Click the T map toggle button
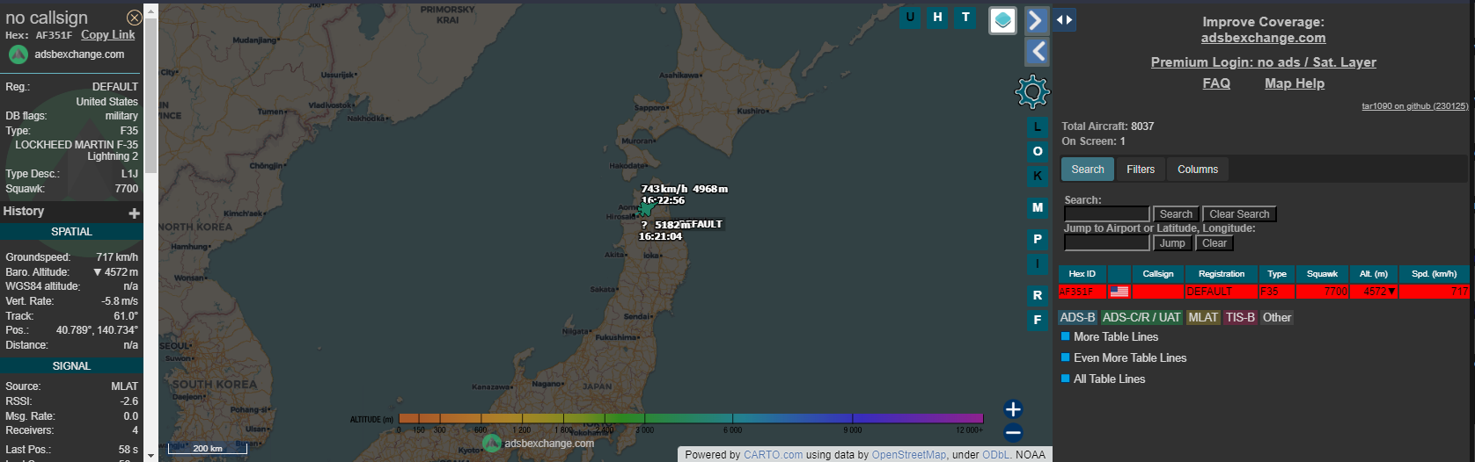 tap(966, 18)
